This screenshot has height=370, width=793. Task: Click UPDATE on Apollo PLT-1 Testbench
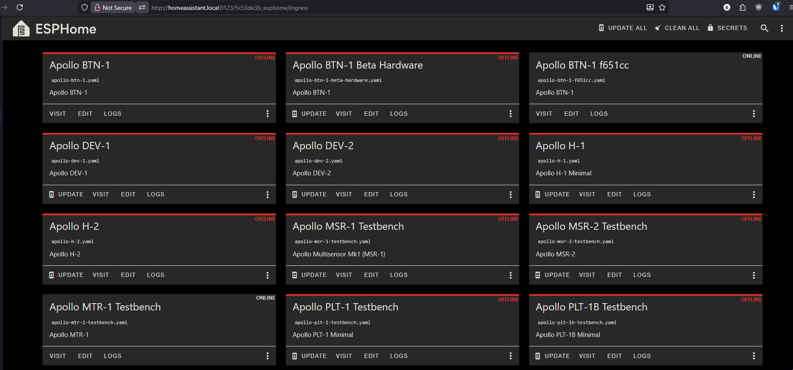pyautogui.click(x=309, y=356)
